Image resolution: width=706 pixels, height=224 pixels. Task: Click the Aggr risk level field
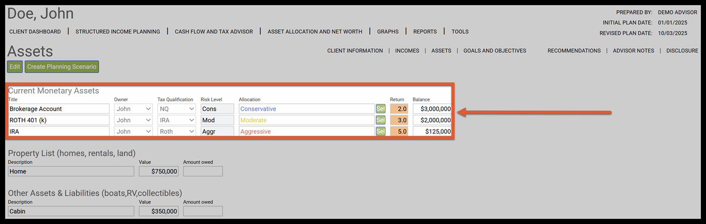point(217,131)
